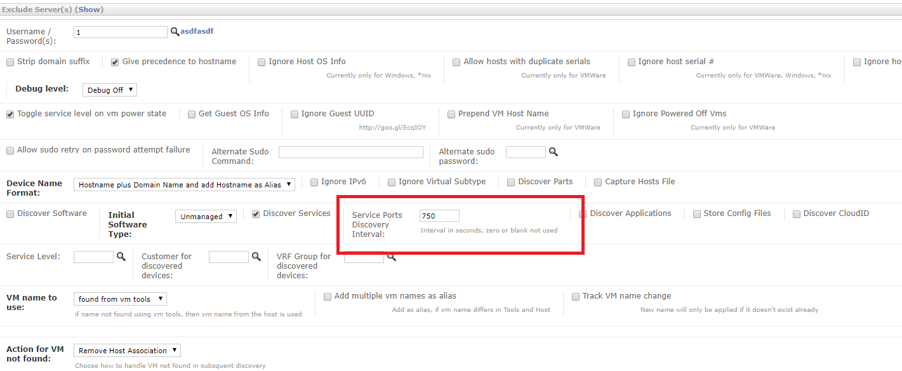The image size is (902, 371).
Task: Click the Show link for Exclude Servers
Action: click(89, 9)
